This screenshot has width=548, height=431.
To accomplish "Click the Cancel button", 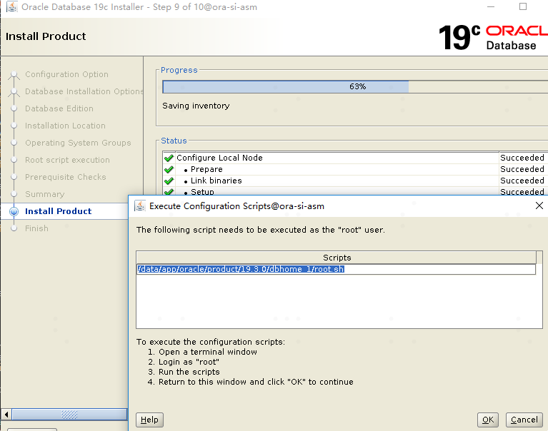I will pos(524,420).
